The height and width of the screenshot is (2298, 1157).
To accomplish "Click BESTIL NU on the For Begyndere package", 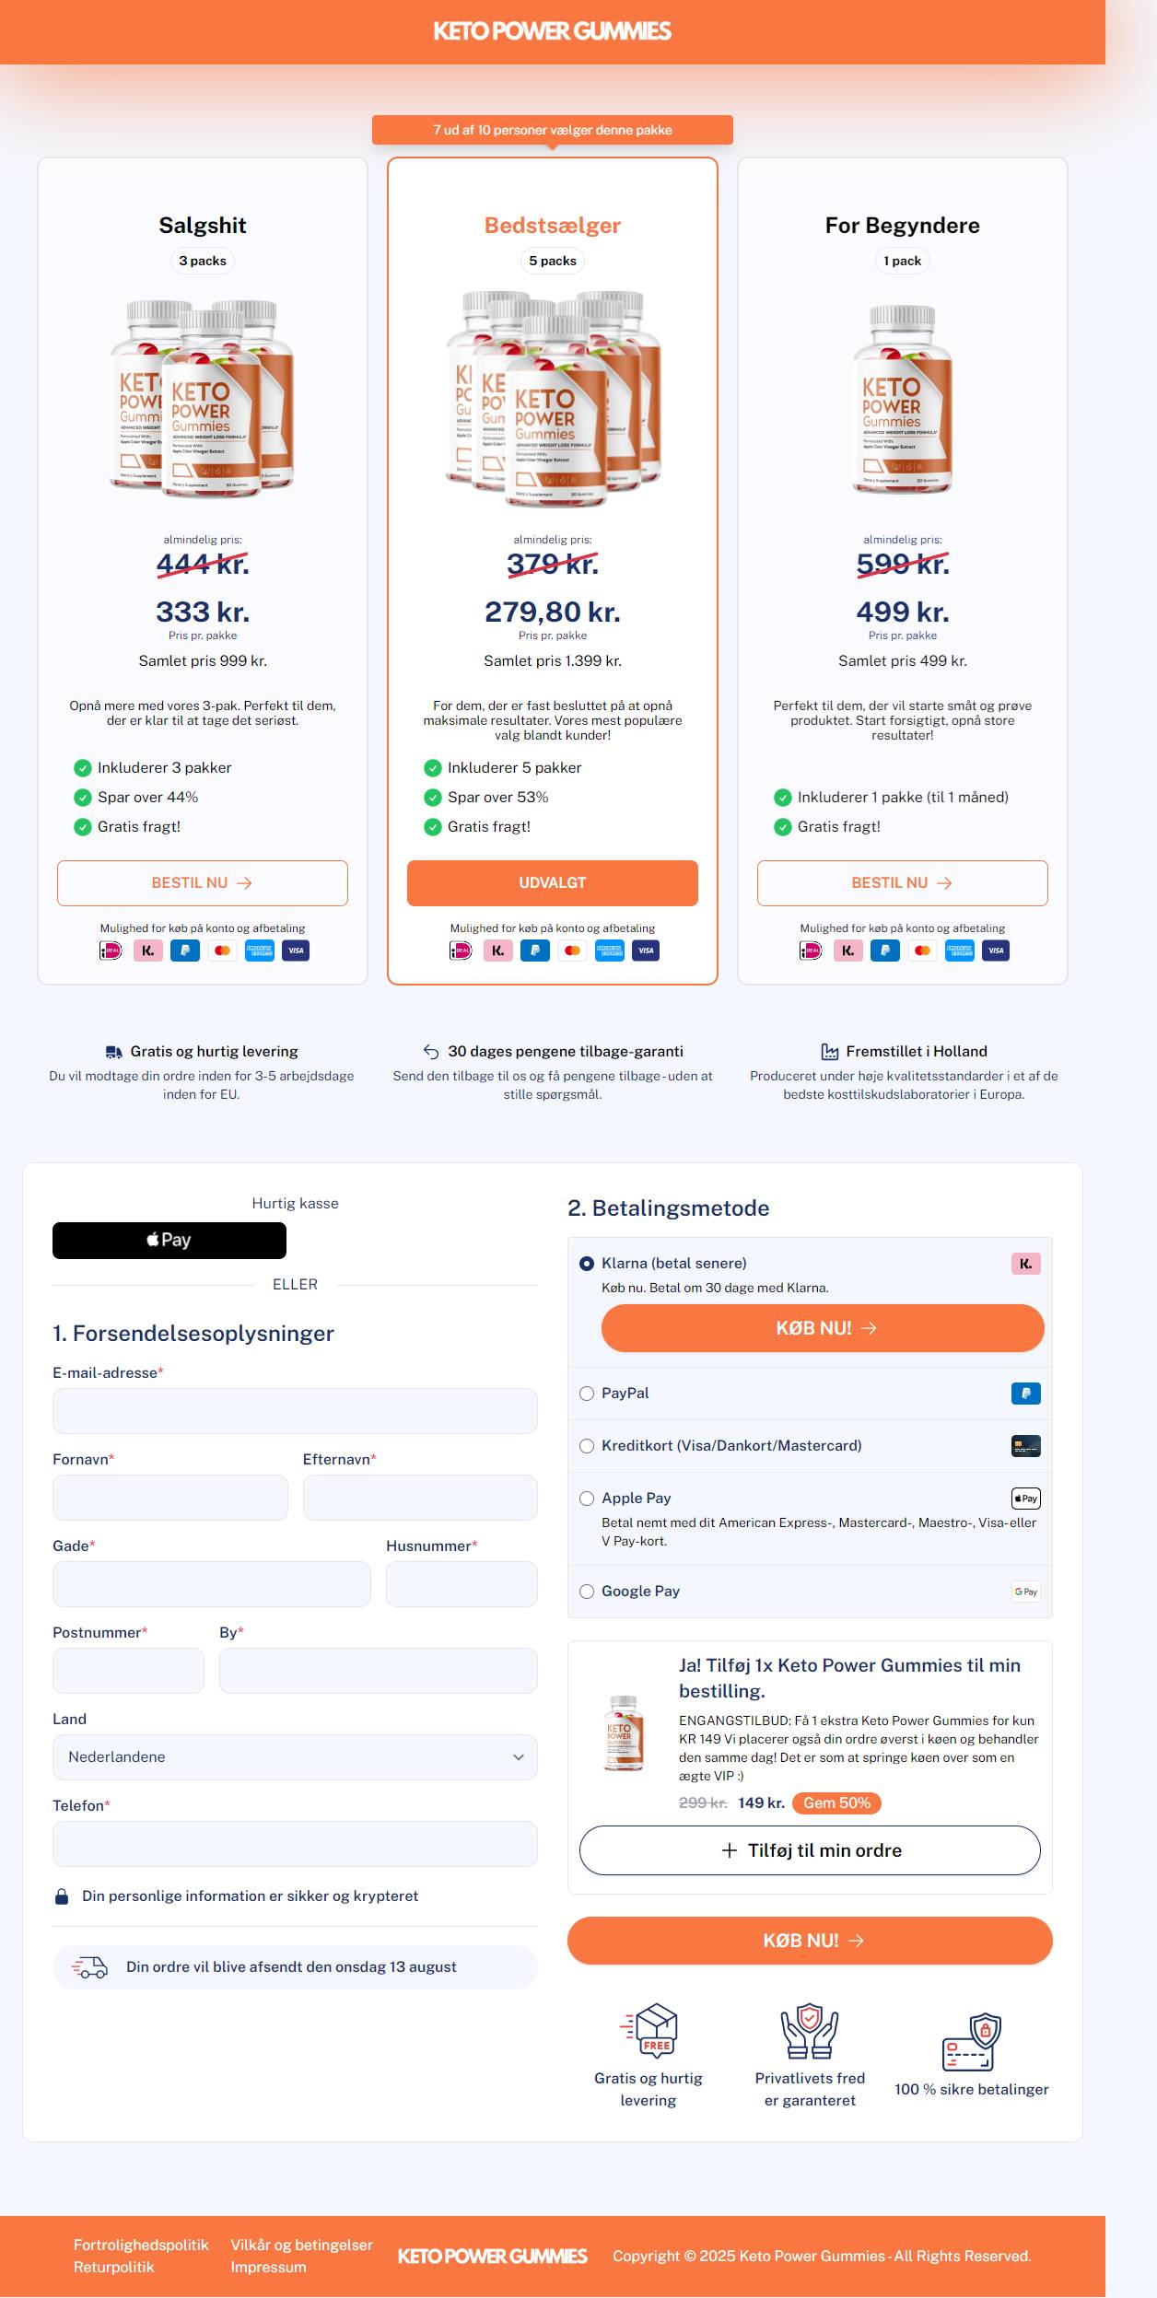I will pos(903,883).
